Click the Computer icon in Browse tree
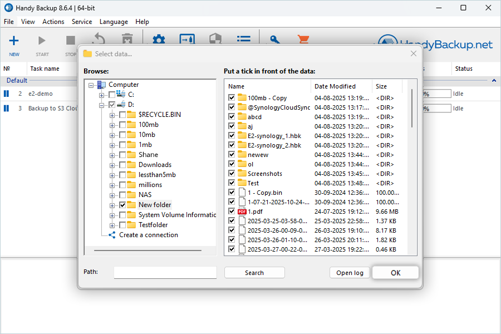 pyautogui.click(x=102, y=85)
